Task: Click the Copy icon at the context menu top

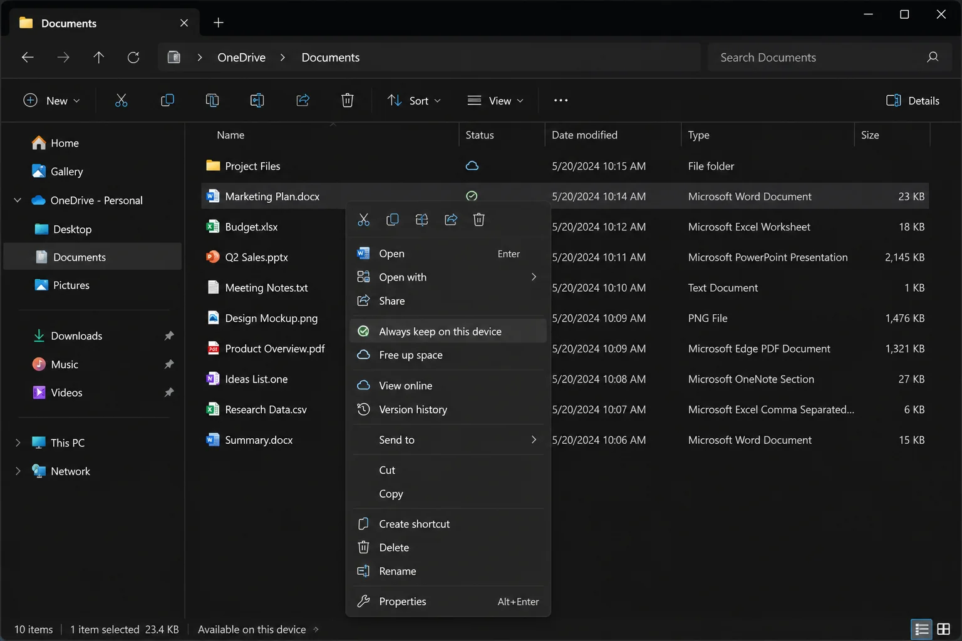Action: click(393, 220)
